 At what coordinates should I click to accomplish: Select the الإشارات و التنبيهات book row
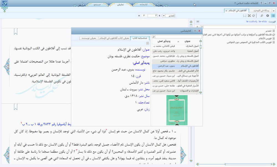click(x=176, y=91)
